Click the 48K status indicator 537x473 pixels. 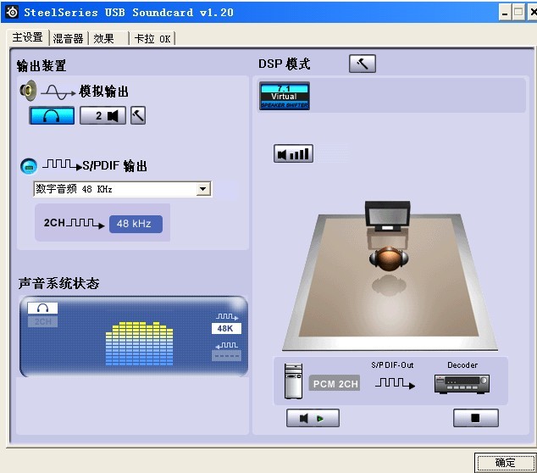click(226, 328)
